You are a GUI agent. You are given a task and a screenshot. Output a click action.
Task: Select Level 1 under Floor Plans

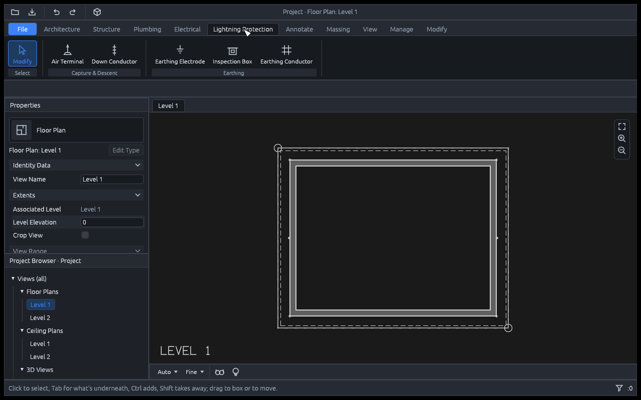(41, 304)
